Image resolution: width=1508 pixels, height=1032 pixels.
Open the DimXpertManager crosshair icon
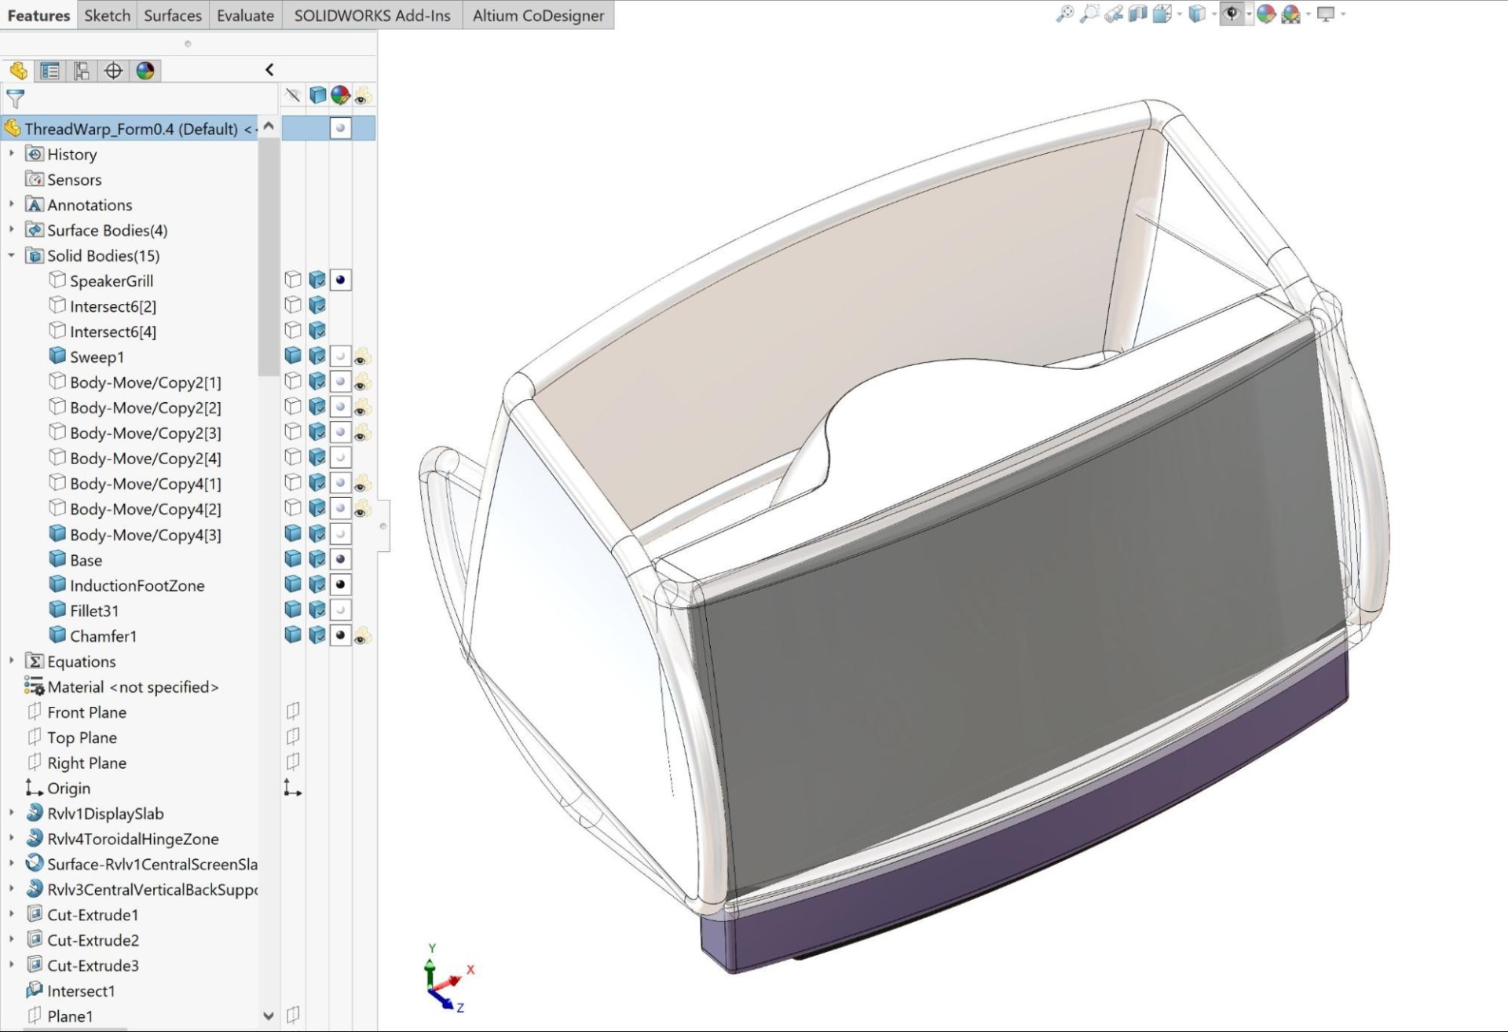click(114, 71)
